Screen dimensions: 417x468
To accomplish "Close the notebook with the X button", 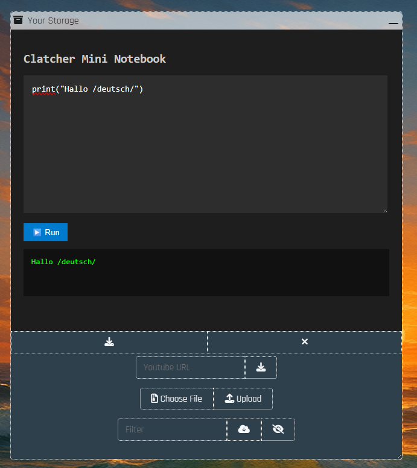I will click(305, 342).
